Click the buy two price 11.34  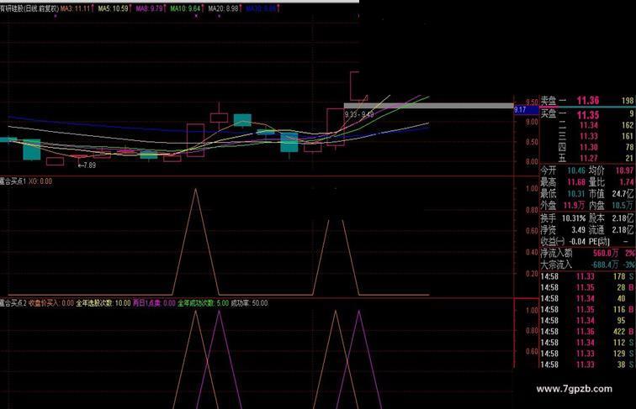coord(589,125)
